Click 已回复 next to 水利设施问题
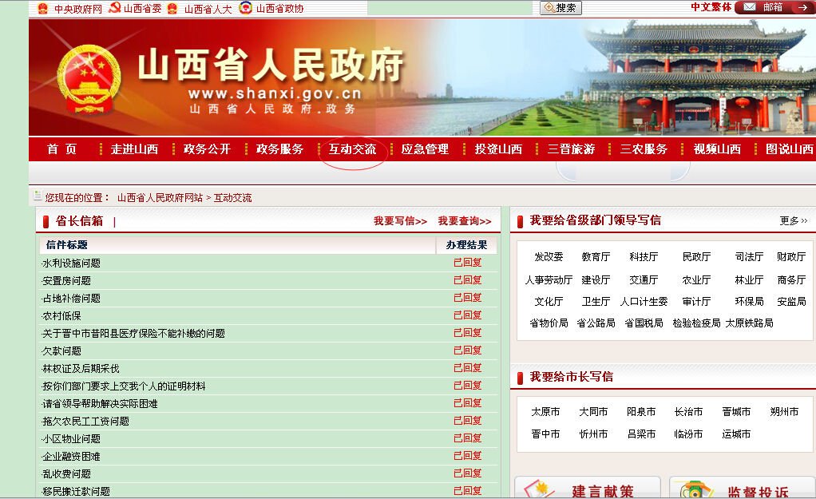Screen dimensions: 816x499 click(x=468, y=262)
